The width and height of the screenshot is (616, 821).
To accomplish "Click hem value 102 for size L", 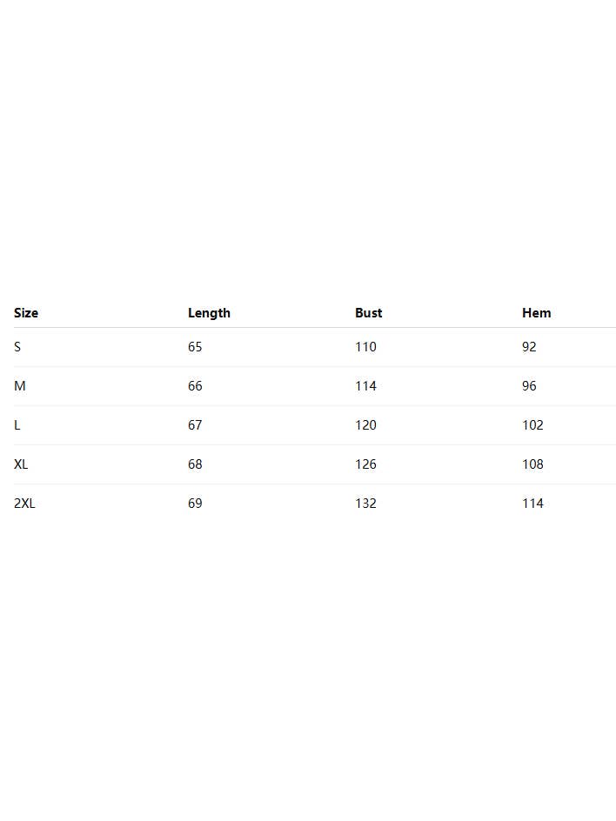I will click(532, 425).
